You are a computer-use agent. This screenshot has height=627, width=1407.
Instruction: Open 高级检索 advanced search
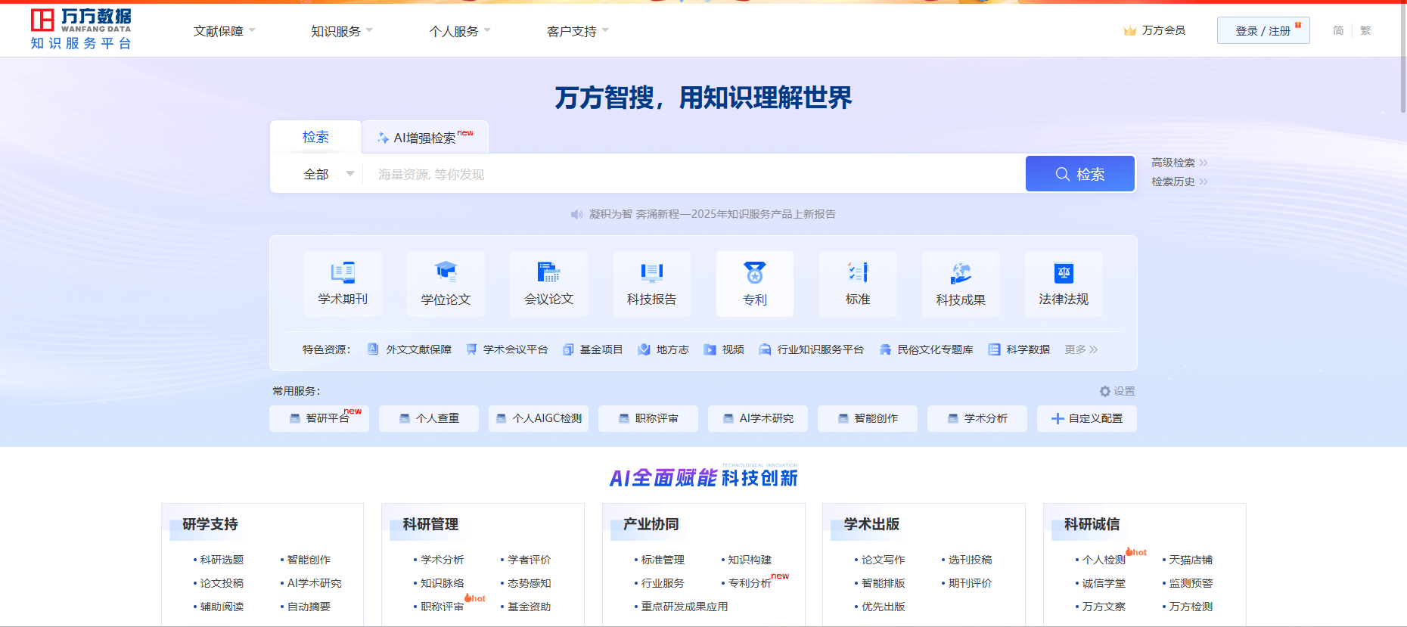[x=1179, y=163]
